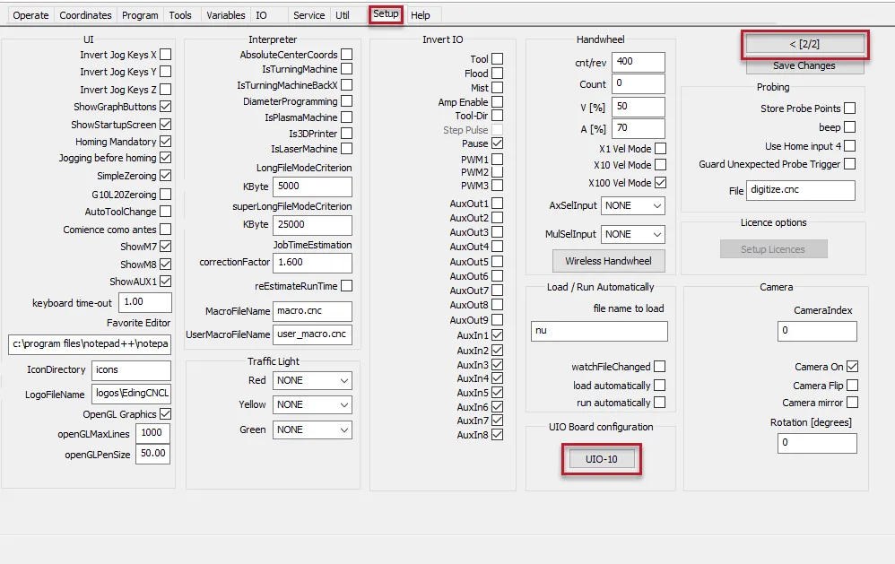Check load automatically option

point(660,386)
